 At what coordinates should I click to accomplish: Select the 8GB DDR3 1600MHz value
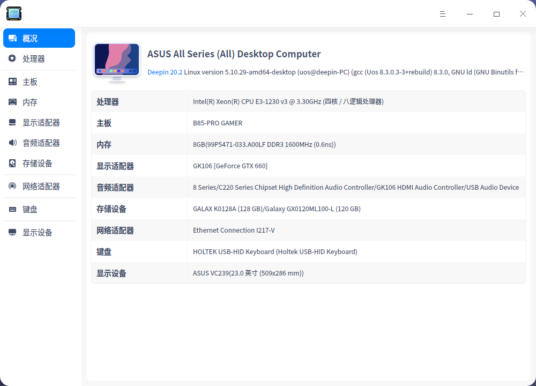coord(264,145)
